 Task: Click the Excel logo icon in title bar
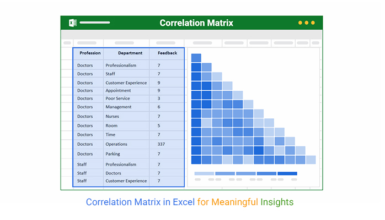[x=73, y=23]
